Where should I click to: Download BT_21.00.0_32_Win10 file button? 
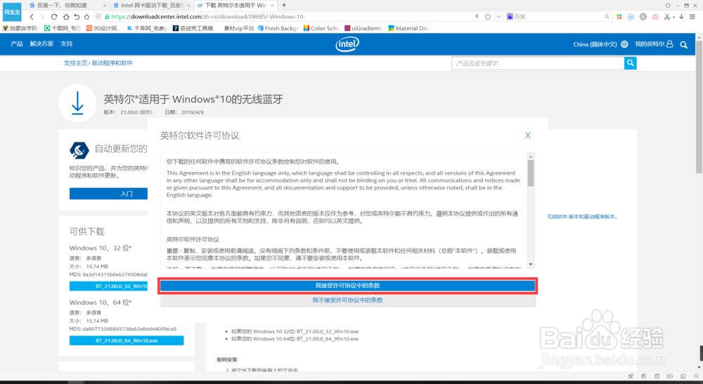click(x=108, y=286)
